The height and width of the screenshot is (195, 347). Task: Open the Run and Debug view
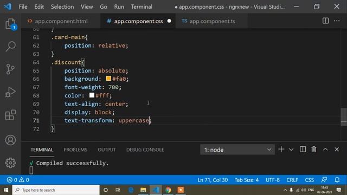[10, 92]
